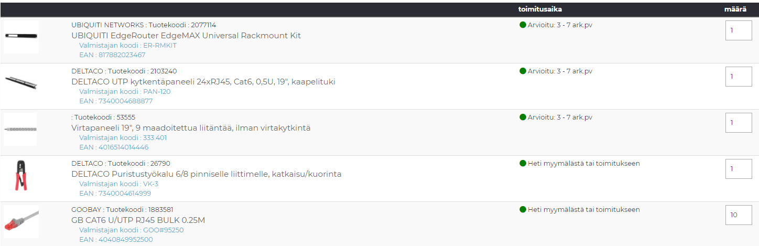Click green stock indicator for Goobay cable
The height and width of the screenshot is (246, 759).
[x=523, y=209]
